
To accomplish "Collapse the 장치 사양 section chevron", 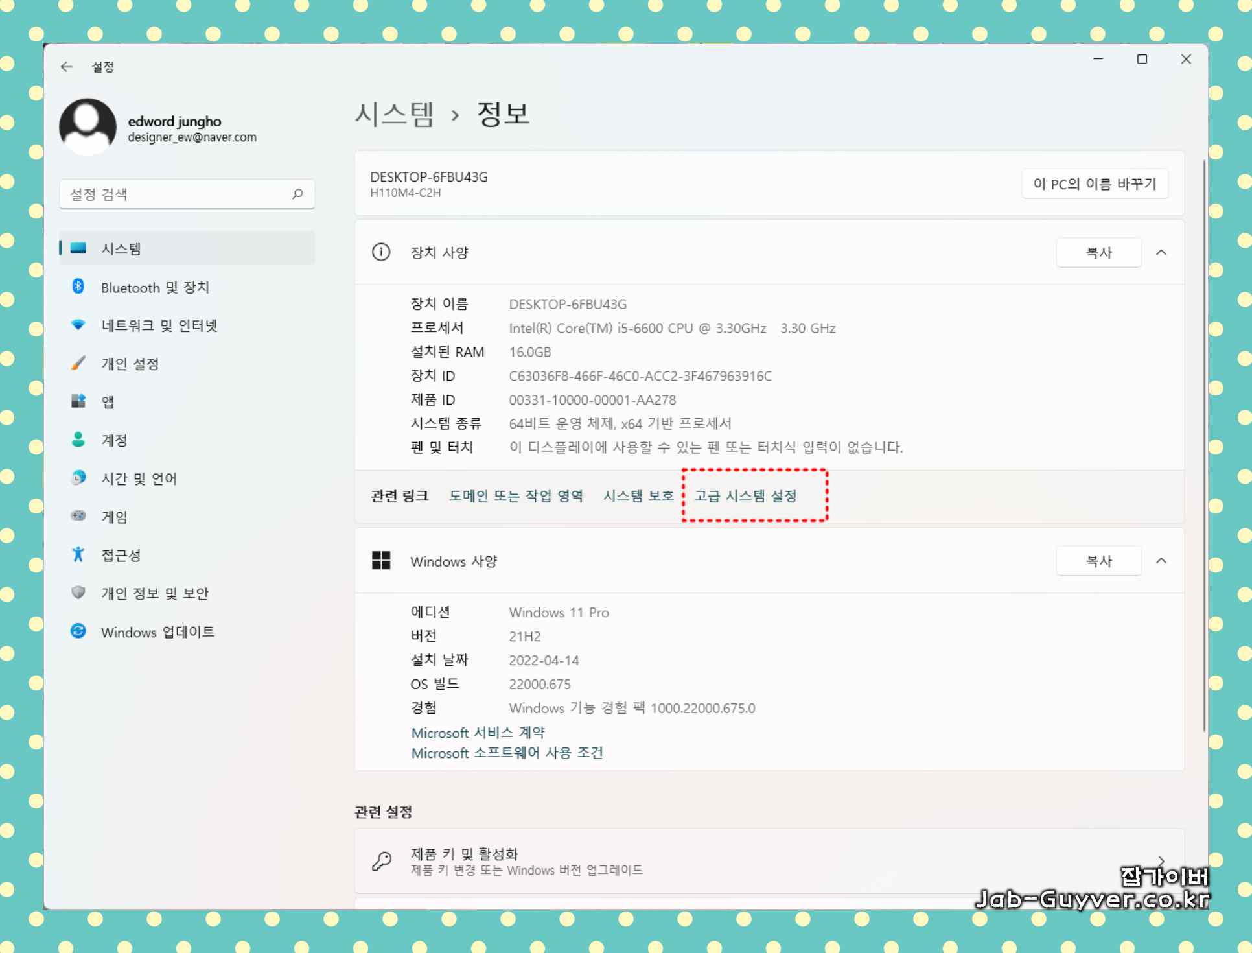I will coord(1161,253).
